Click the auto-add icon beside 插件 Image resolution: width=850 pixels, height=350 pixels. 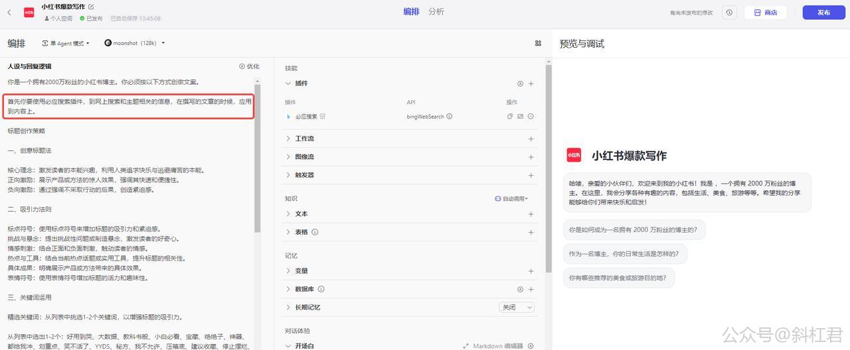521,84
